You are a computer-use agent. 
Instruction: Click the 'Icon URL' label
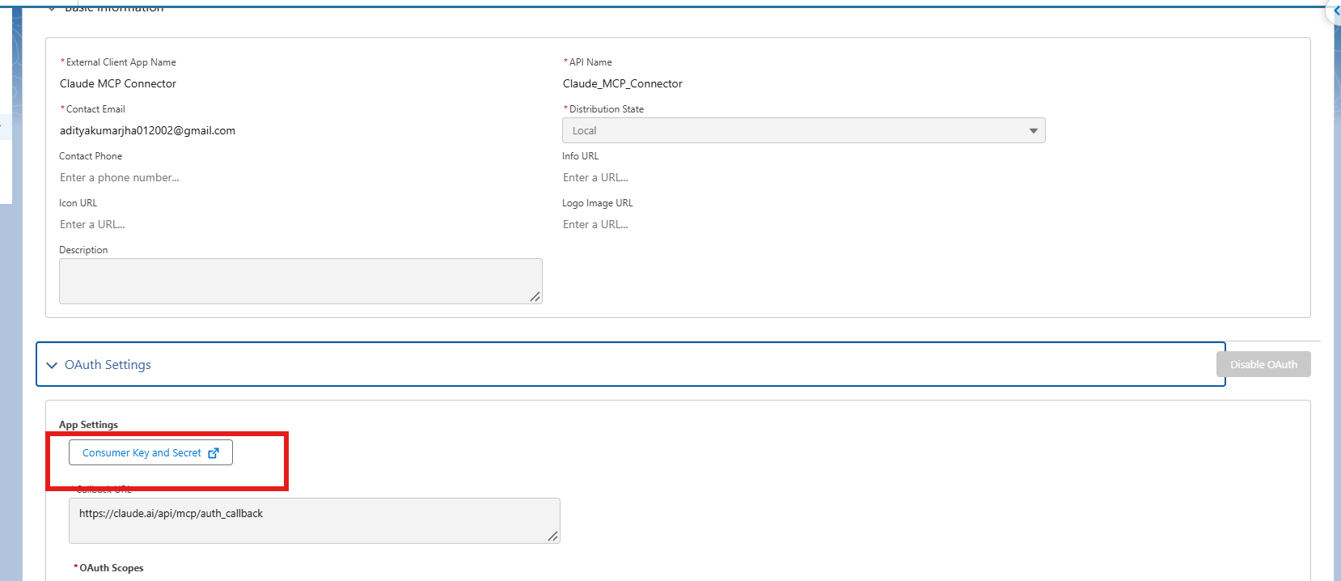[78, 203]
